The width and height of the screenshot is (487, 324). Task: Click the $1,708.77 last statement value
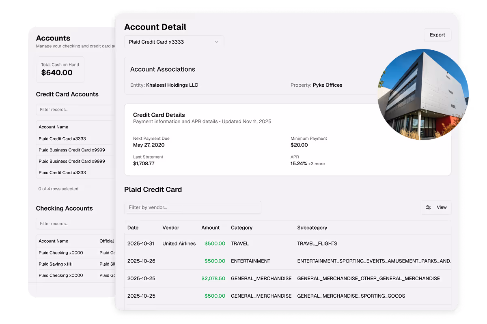click(x=144, y=164)
